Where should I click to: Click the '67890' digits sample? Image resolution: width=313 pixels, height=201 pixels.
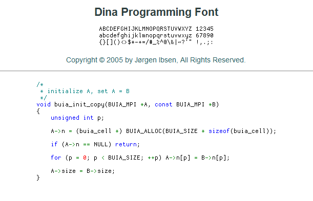204,35
